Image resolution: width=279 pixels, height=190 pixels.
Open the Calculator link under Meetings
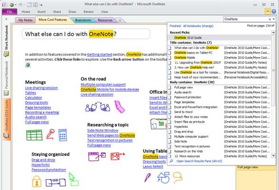[33, 97]
